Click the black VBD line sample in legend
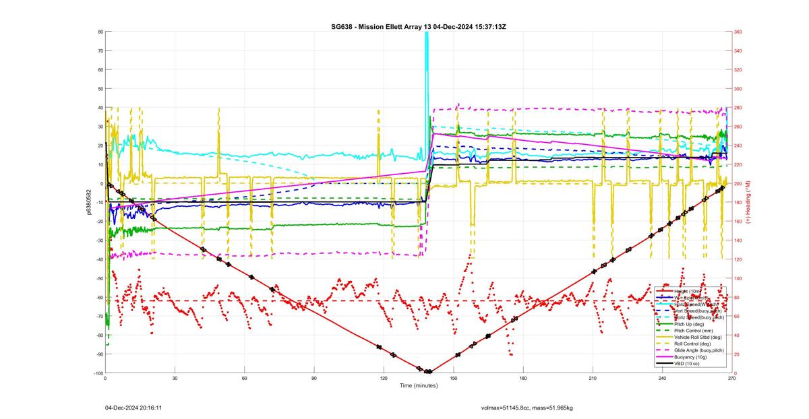Image resolution: width=809 pixels, height=419 pixels. point(664,364)
